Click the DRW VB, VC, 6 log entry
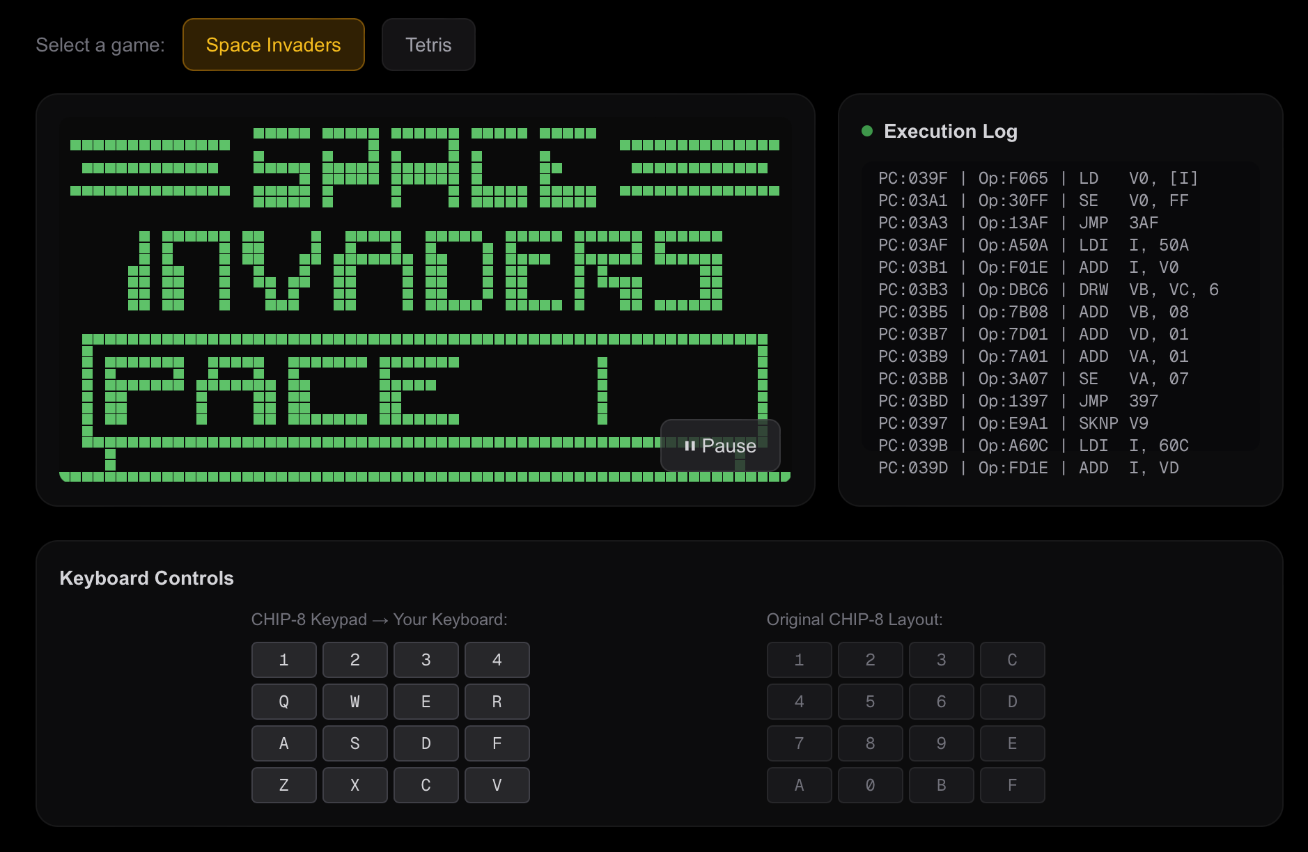Screen dimensions: 1308x852 click(1048, 290)
